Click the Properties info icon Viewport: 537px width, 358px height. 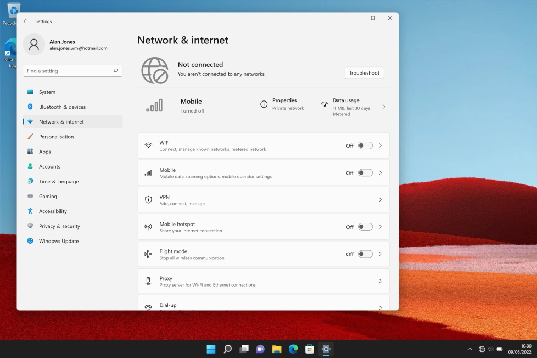click(264, 104)
